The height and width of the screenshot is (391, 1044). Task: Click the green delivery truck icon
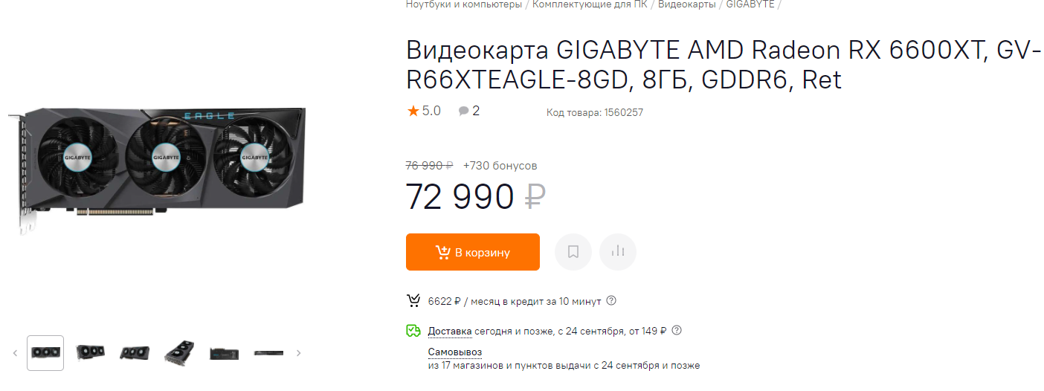413,331
